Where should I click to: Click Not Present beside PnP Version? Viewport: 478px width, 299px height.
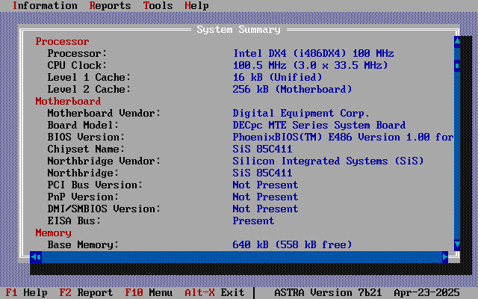265,197
